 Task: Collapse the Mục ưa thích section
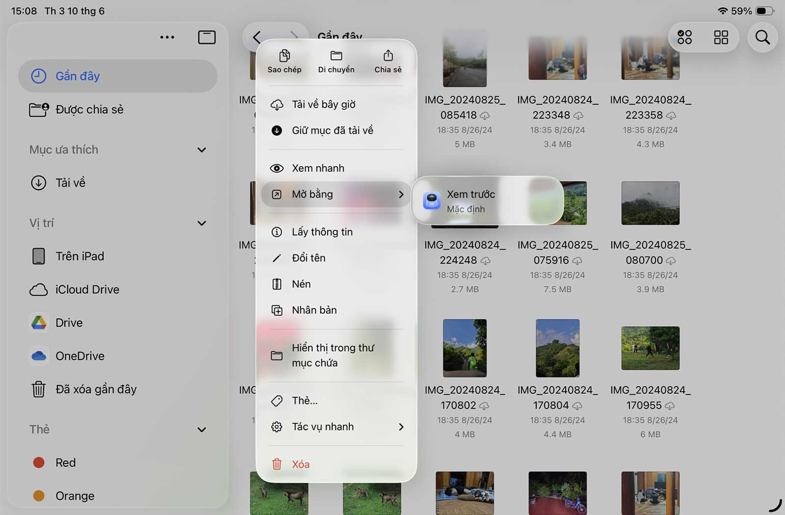tap(202, 150)
